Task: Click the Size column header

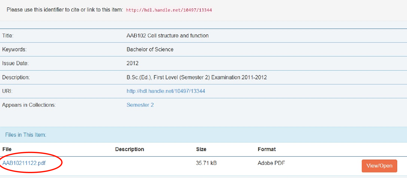Action: pos(201,149)
